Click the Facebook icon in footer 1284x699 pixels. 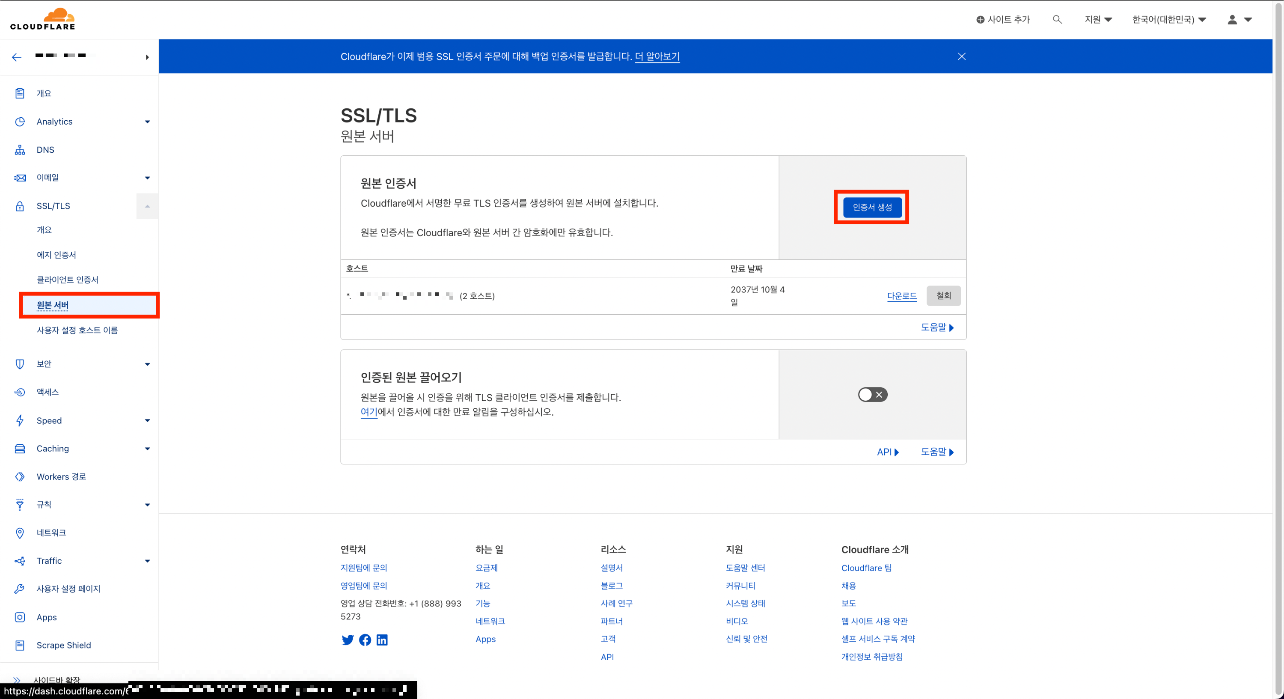(365, 640)
